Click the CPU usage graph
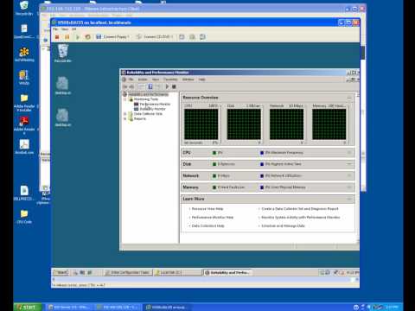The width and height of the screenshot is (415, 311). [201, 124]
